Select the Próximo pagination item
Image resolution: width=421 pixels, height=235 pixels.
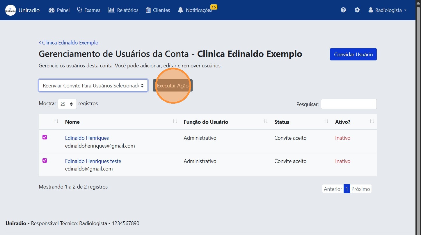(360, 189)
